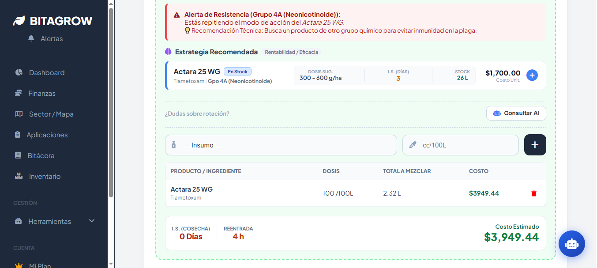Open Mi Plan in the account section
This screenshot has width=597, height=268.
(40, 265)
